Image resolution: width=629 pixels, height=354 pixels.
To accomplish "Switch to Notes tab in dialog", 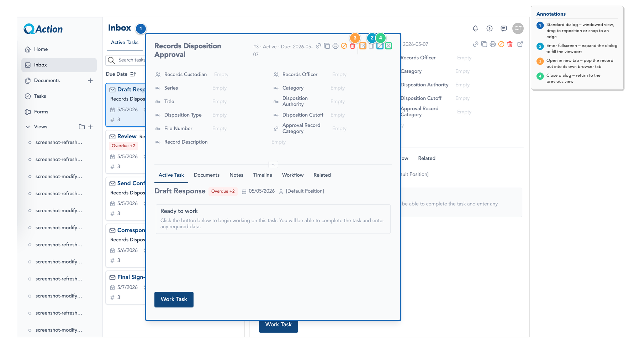I will [236, 175].
